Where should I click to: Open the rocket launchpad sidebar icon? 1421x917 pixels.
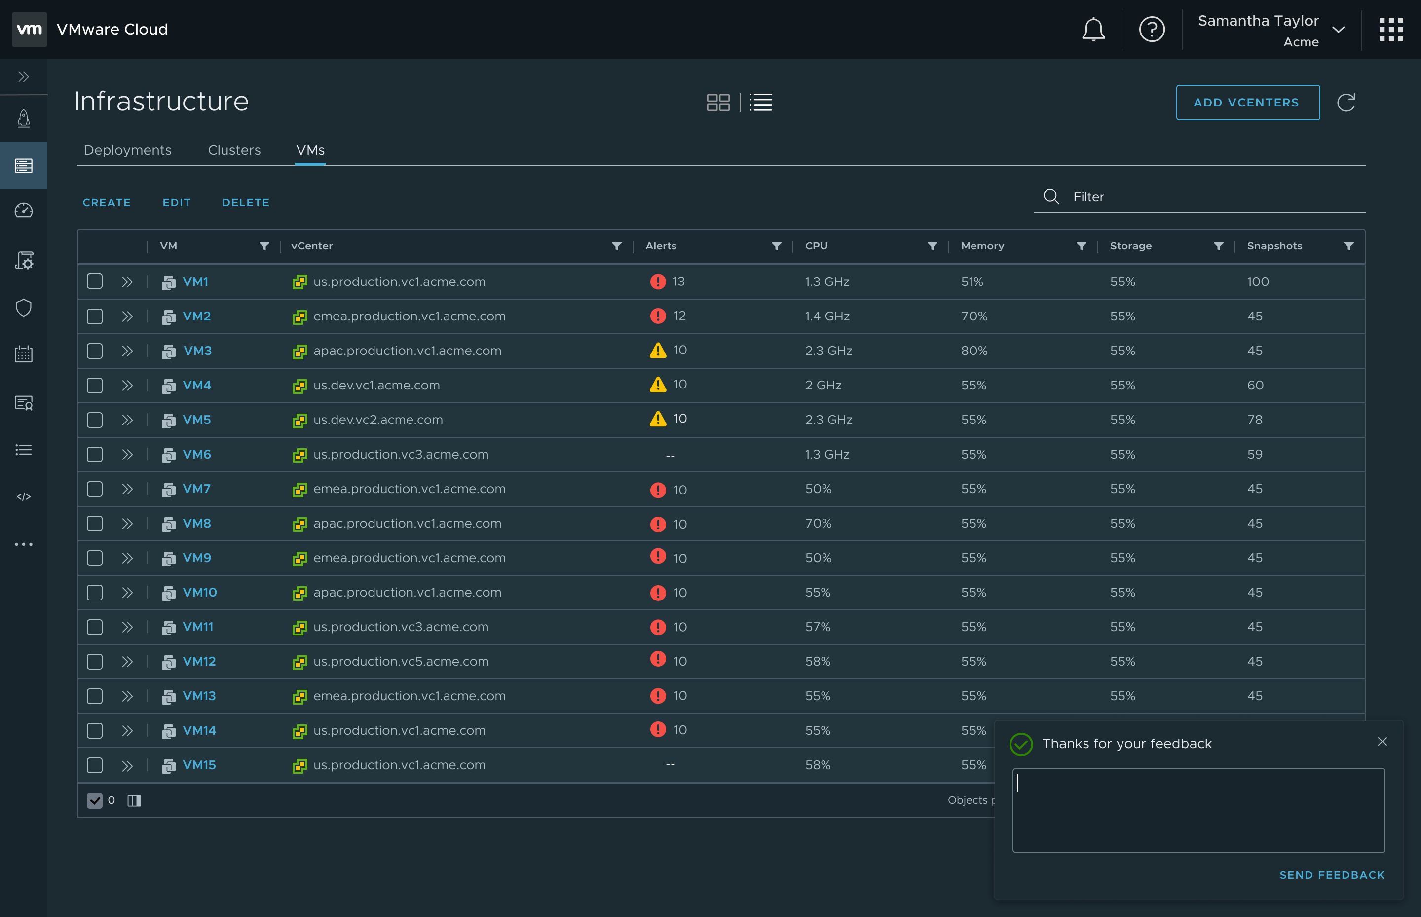tap(24, 118)
